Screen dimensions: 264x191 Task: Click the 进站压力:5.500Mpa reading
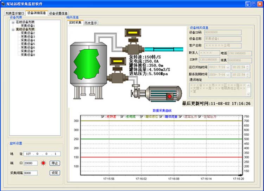coord(149,74)
